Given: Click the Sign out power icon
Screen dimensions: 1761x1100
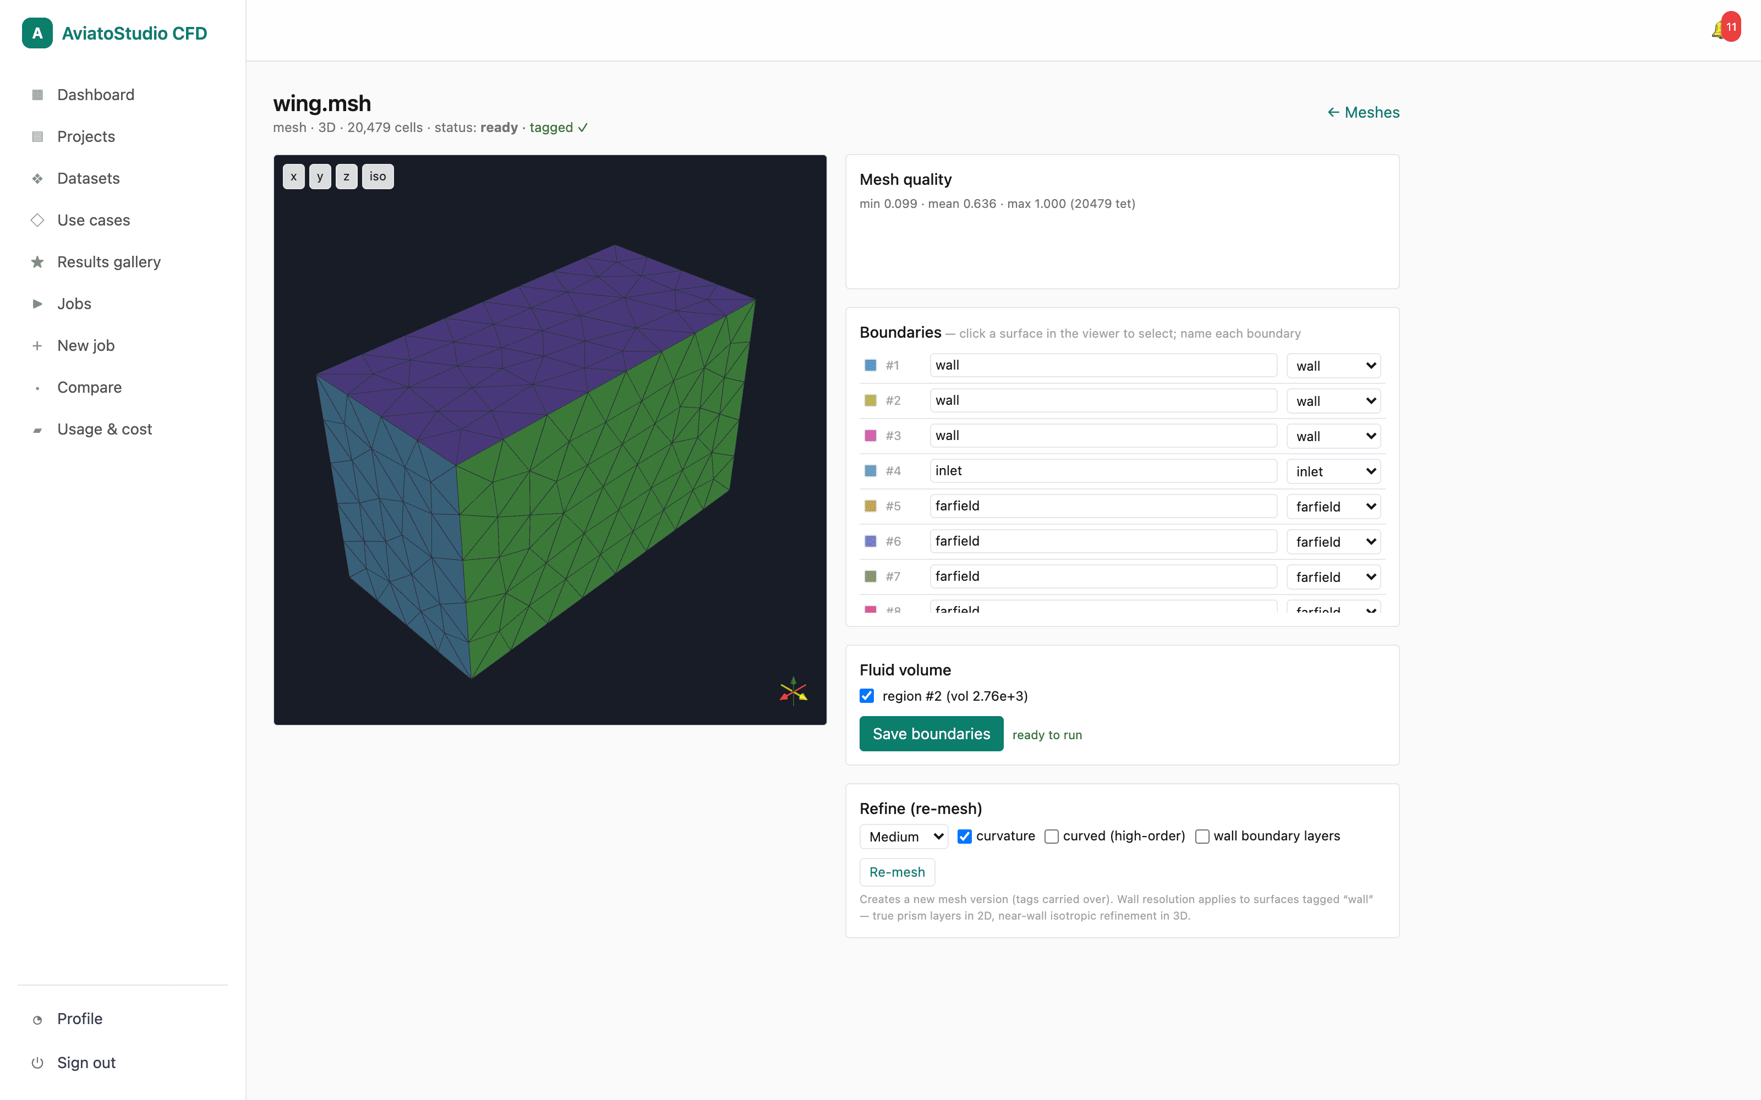Looking at the screenshot, I should coord(37,1063).
